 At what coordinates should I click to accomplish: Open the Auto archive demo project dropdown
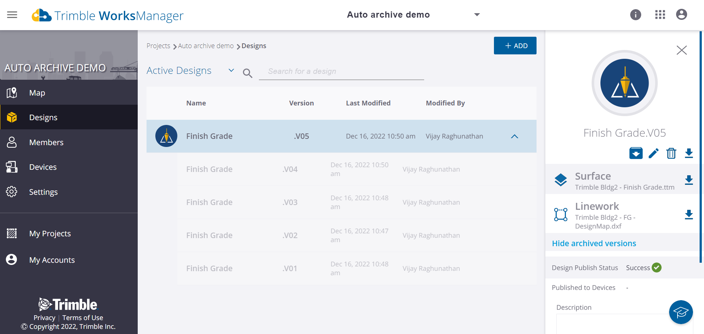click(x=477, y=15)
